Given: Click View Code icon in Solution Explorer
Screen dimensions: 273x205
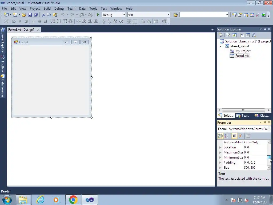Looking at the screenshot, I should [242, 36].
